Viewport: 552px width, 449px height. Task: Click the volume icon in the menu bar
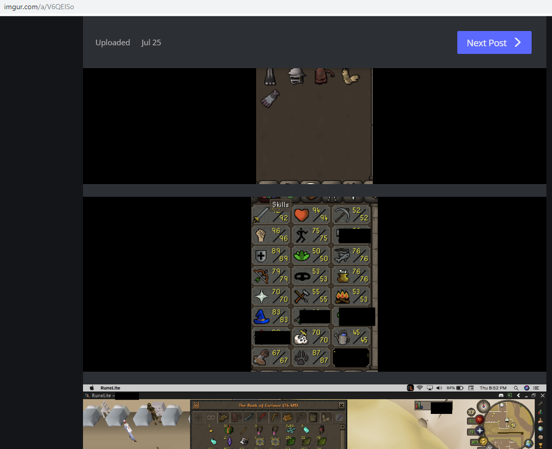(439, 388)
